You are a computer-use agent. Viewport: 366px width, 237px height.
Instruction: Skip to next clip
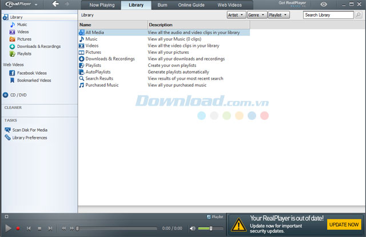[50, 228]
